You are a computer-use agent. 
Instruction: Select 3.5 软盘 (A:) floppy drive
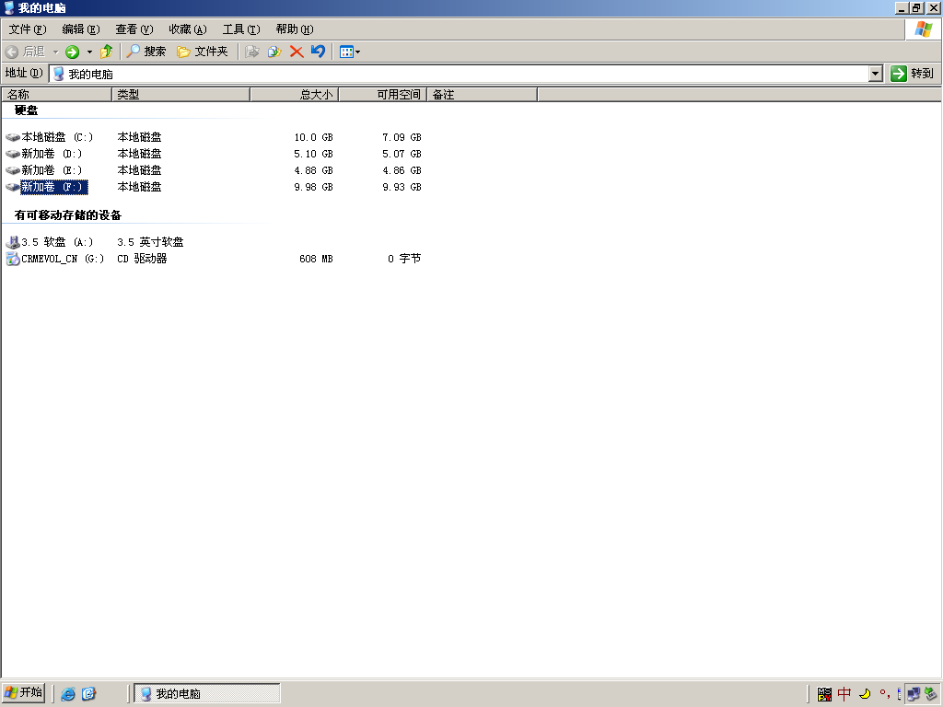tap(57, 242)
